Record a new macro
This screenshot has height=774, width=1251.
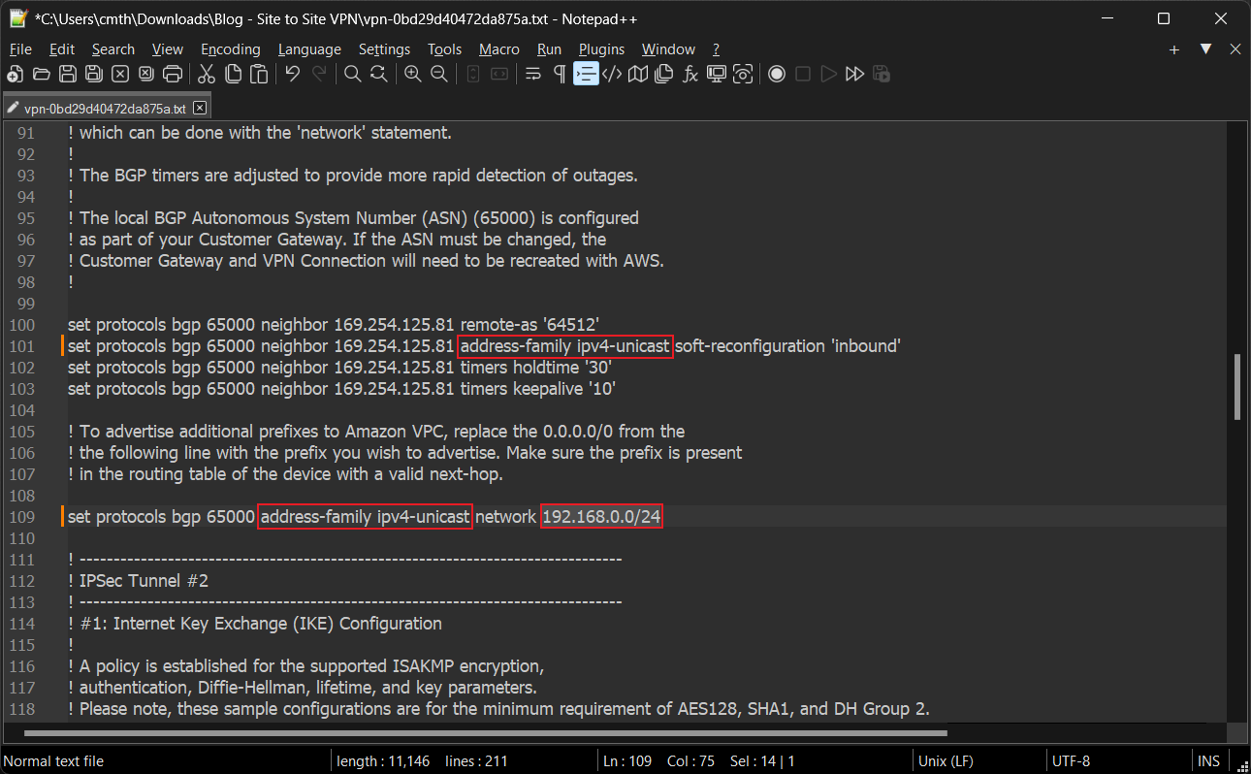tap(777, 74)
